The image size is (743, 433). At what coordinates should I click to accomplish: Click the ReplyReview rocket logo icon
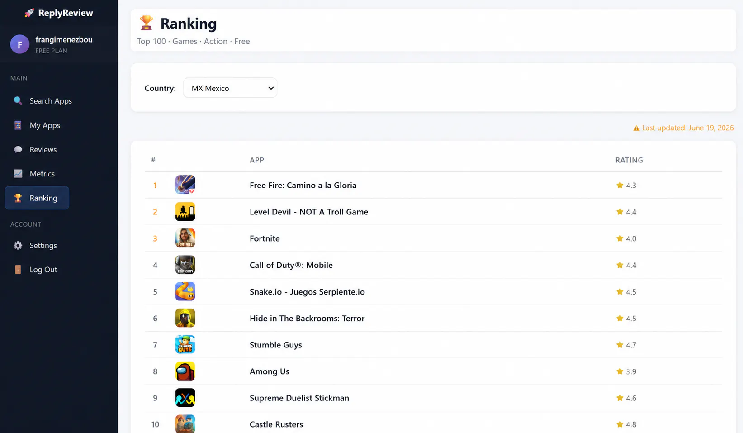[x=29, y=13]
